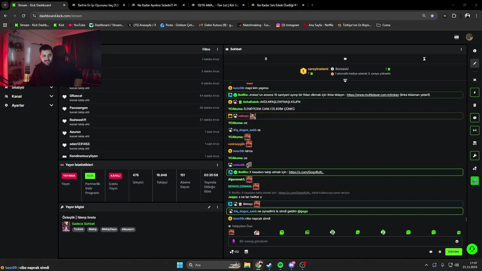The image size is (482, 271).
Task: Collapse the gift leaderboard with the down arrow
Action: click(345, 81)
